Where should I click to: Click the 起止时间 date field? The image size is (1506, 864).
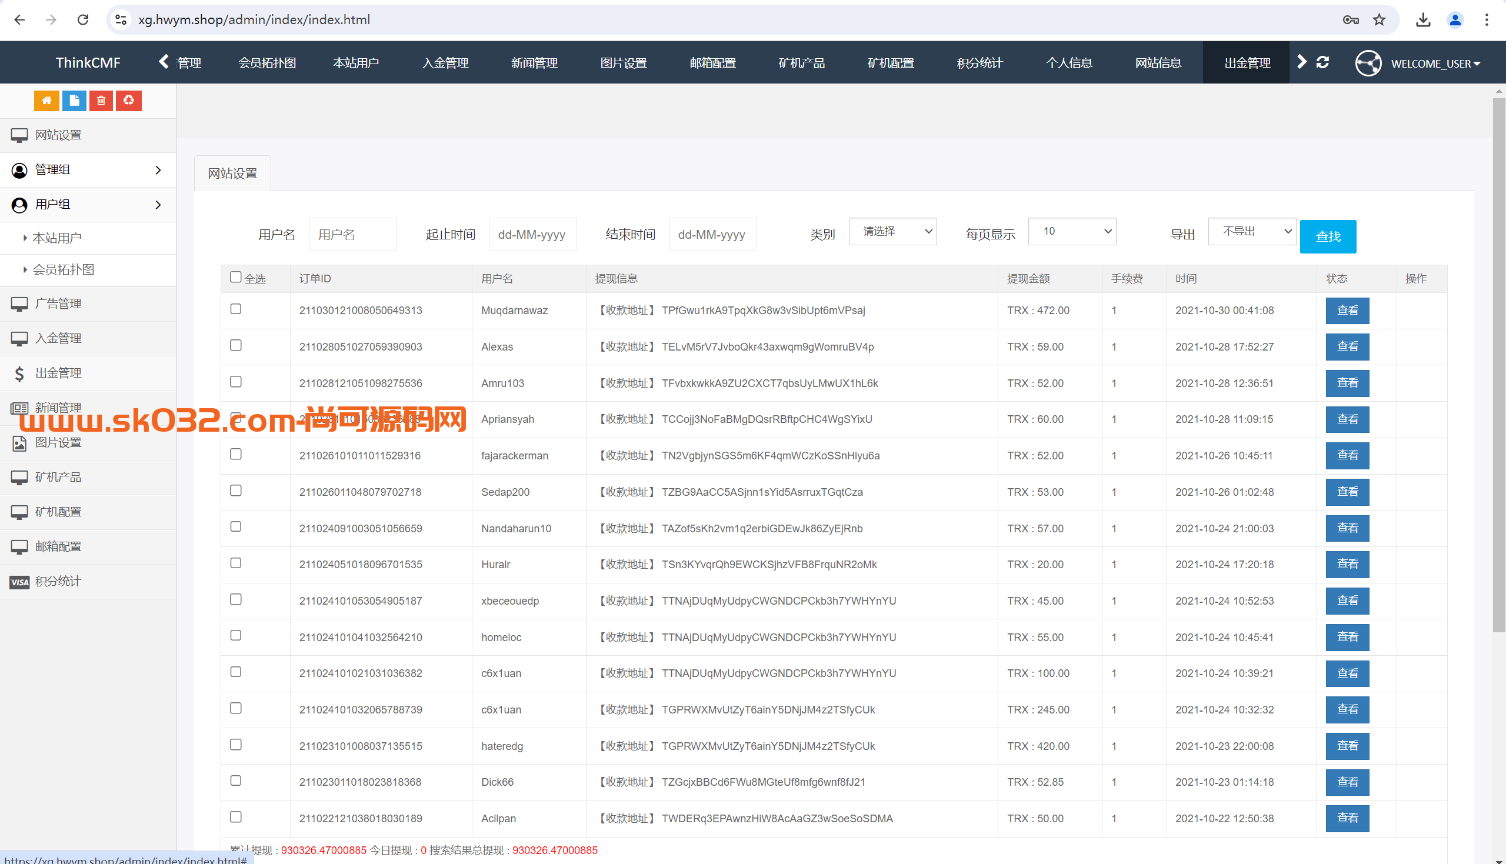click(533, 235)
